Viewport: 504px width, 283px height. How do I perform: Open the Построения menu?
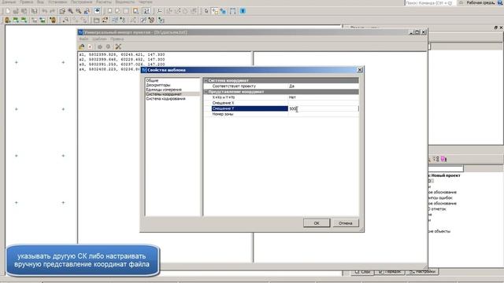[x=81, y=2]
